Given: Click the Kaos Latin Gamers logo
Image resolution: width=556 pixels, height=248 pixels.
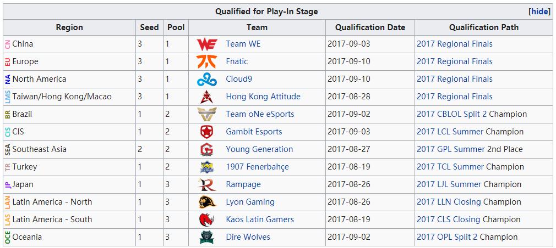Looking at the screenshot, I should click(x=207, y=219).
